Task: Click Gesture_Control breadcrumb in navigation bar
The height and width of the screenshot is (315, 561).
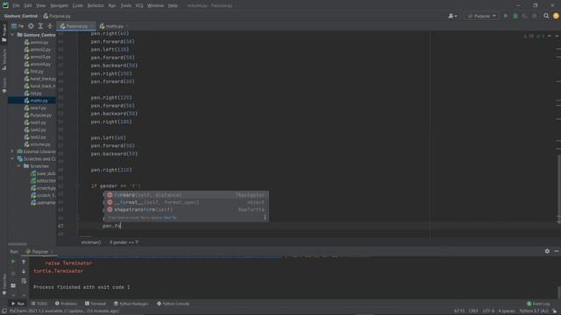Action: [21, 16]
